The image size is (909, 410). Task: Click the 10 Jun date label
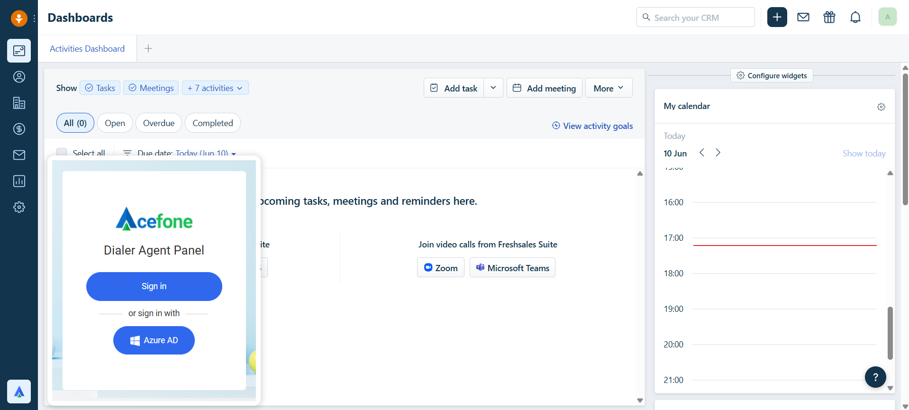675,153
